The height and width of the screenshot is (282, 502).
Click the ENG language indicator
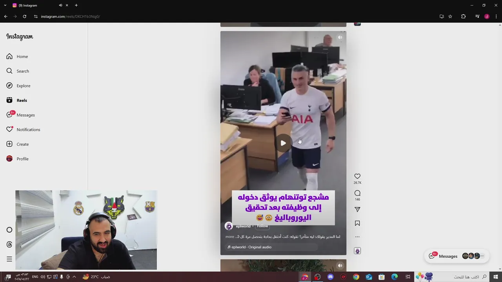tap(35, 277)
